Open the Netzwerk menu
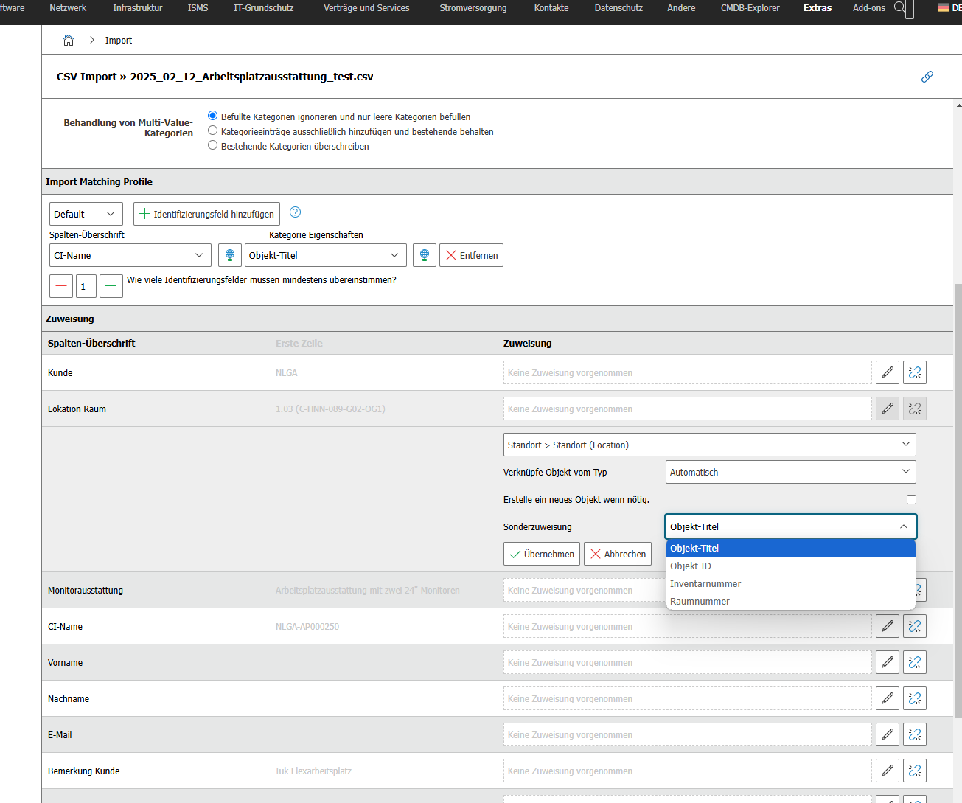 click(x=68, y=8)
